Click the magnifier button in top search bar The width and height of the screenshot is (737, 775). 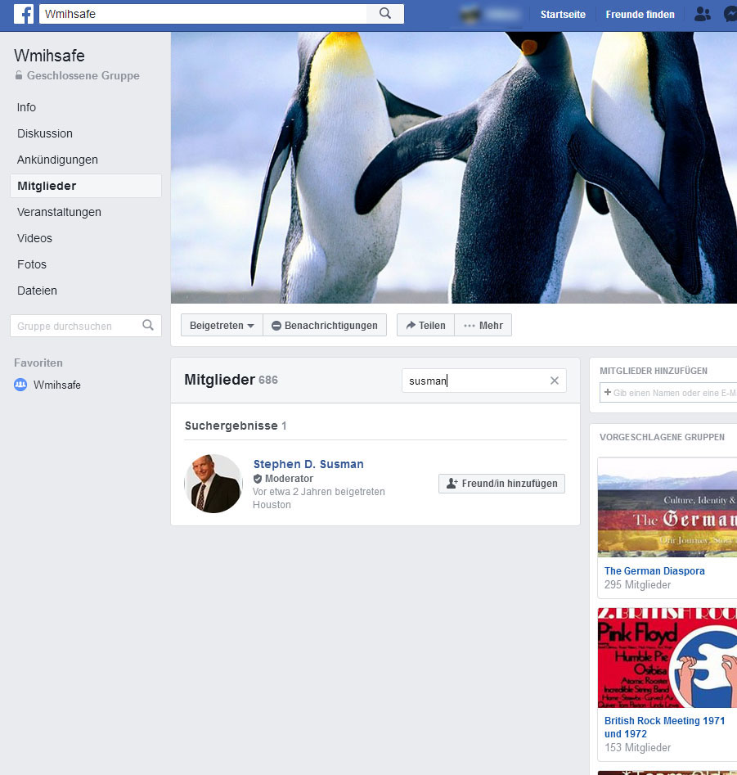[385, 13]
